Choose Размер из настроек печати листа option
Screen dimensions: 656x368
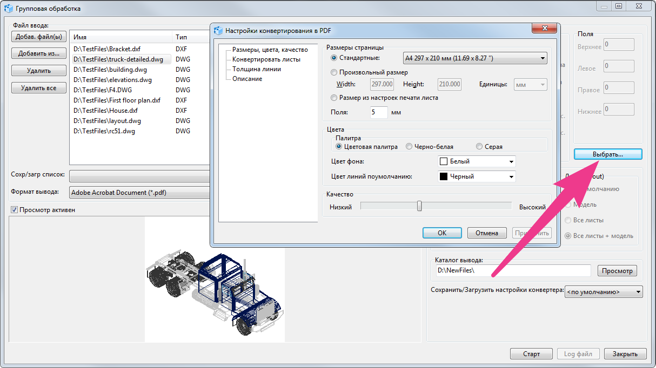(333, 98)
